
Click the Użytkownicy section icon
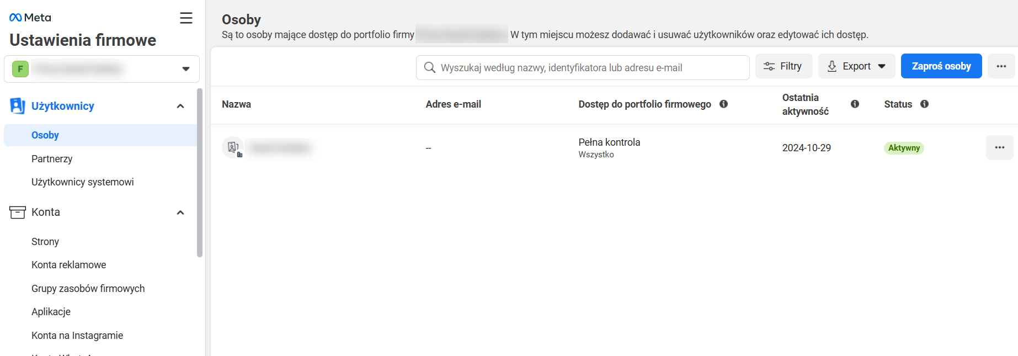pos(18,106)
